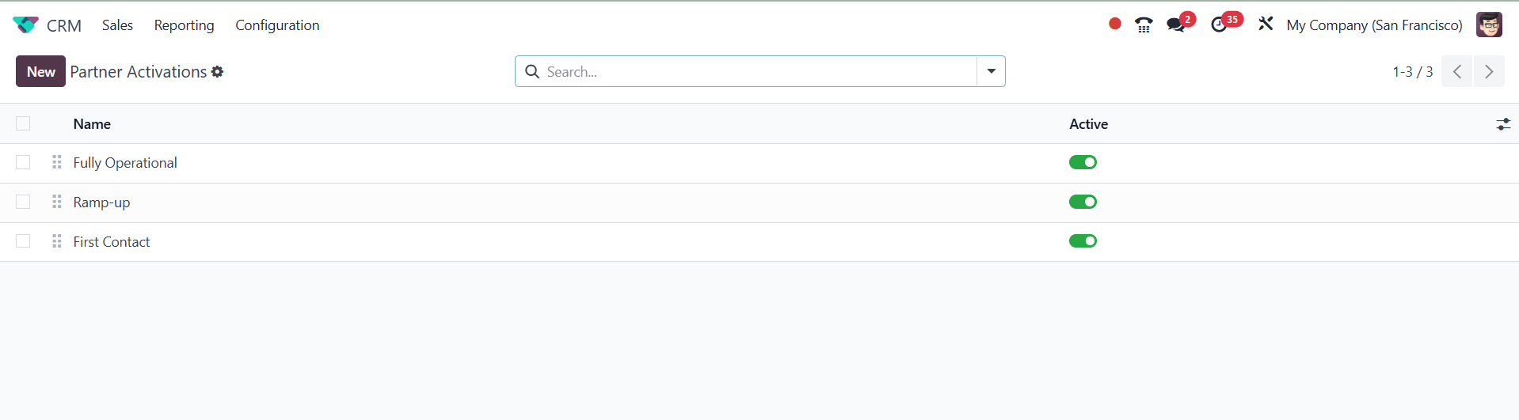Click the CRM app logo icon
1519x420 pixels.
pos(25,25)
